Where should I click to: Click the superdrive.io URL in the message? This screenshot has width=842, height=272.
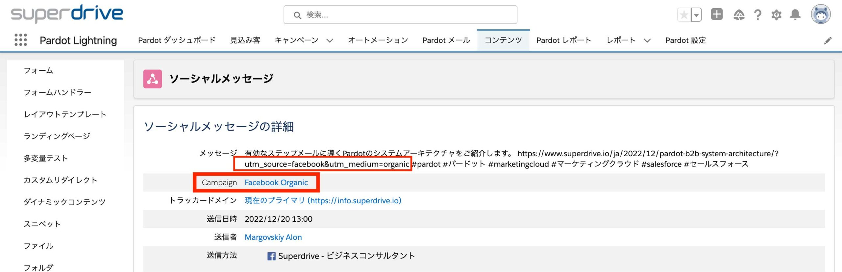[x=648, y=154]
